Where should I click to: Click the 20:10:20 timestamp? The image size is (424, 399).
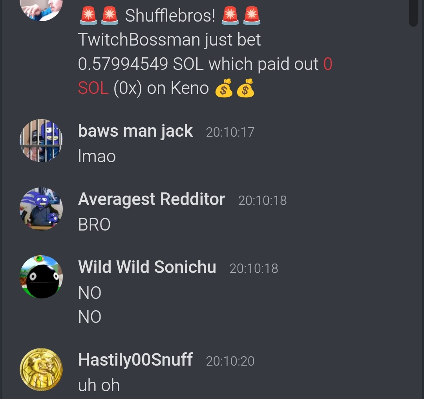(230, 361)
